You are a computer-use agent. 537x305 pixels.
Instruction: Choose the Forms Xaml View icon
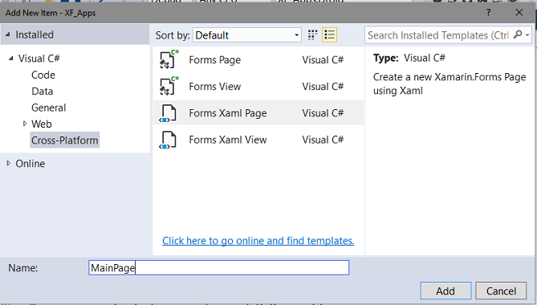(168, 140)
